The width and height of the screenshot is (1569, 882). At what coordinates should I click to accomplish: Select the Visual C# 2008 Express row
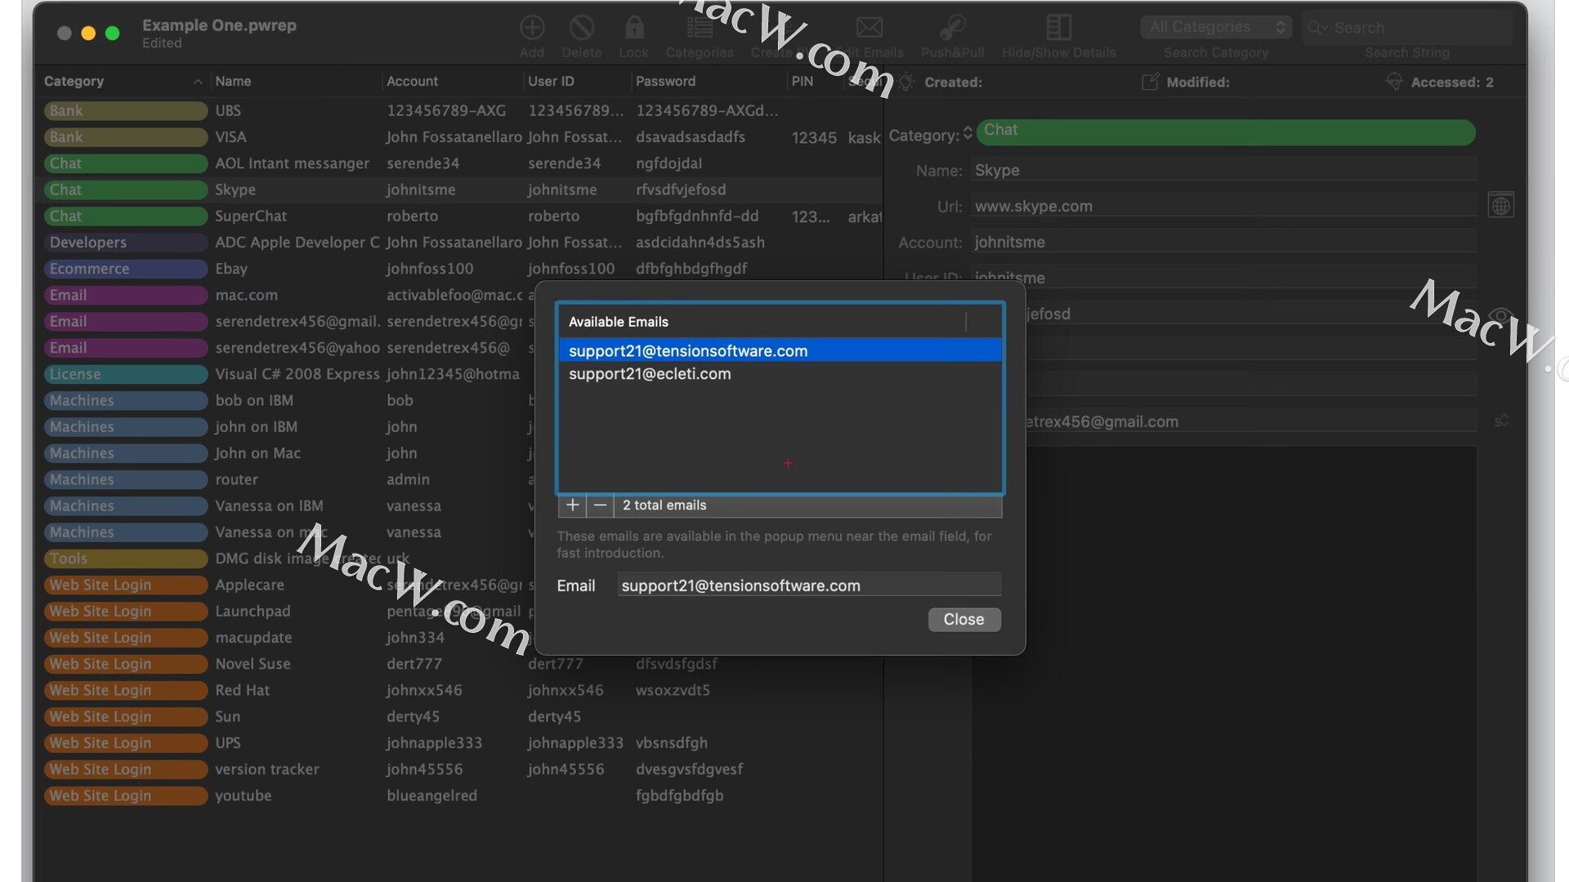(x=285, y=374)
